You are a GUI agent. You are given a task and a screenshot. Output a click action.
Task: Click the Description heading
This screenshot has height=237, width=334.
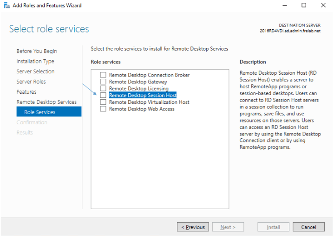(253, 62)
